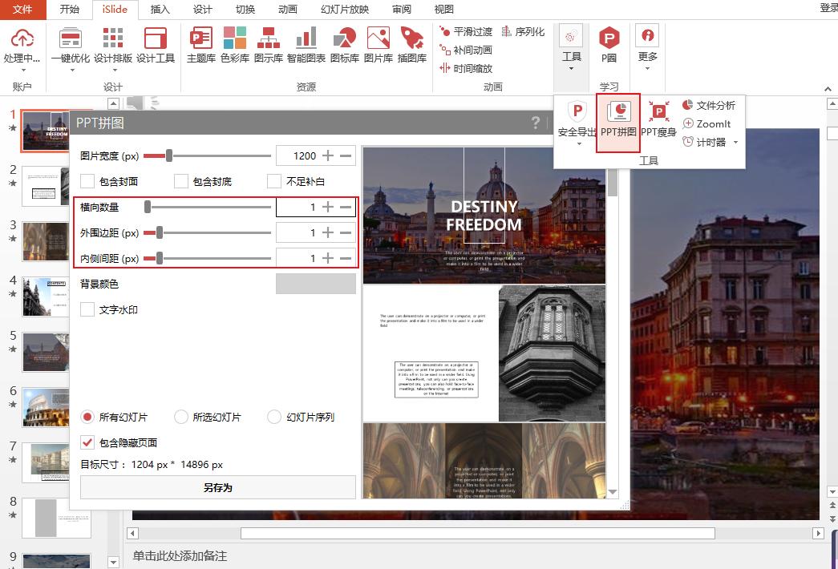
Task: Click 补间动画 tween animation tool
Action: pos(465,50)
